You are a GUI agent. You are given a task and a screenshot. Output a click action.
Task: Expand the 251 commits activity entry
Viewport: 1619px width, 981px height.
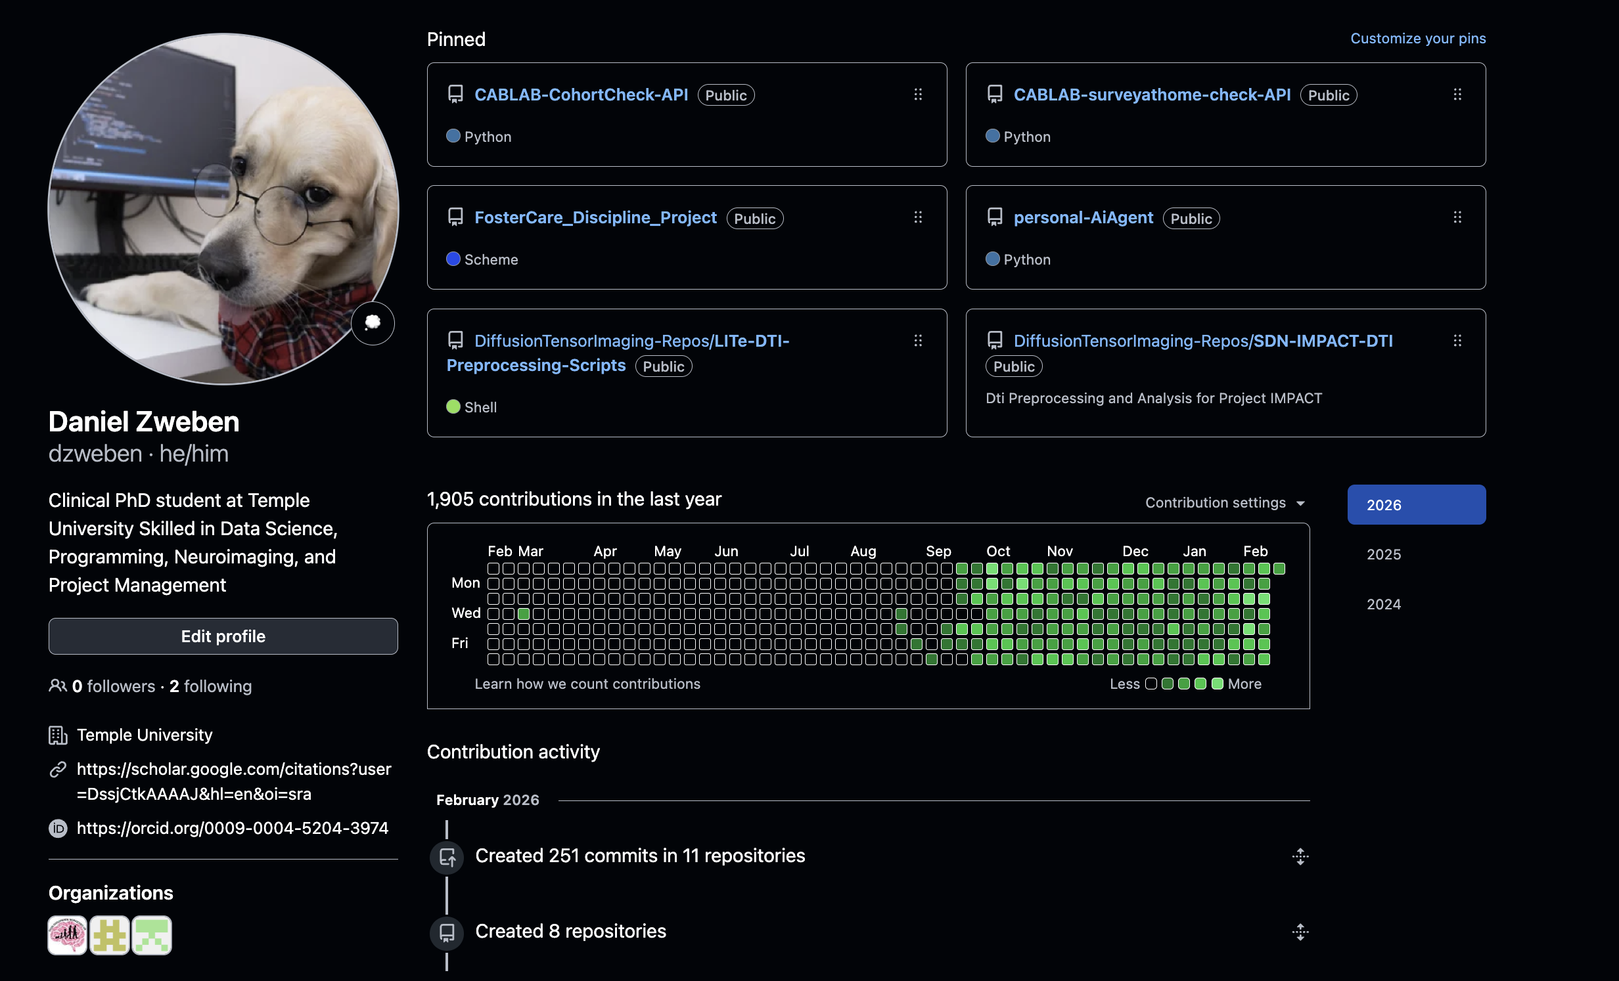[1300, 856]
